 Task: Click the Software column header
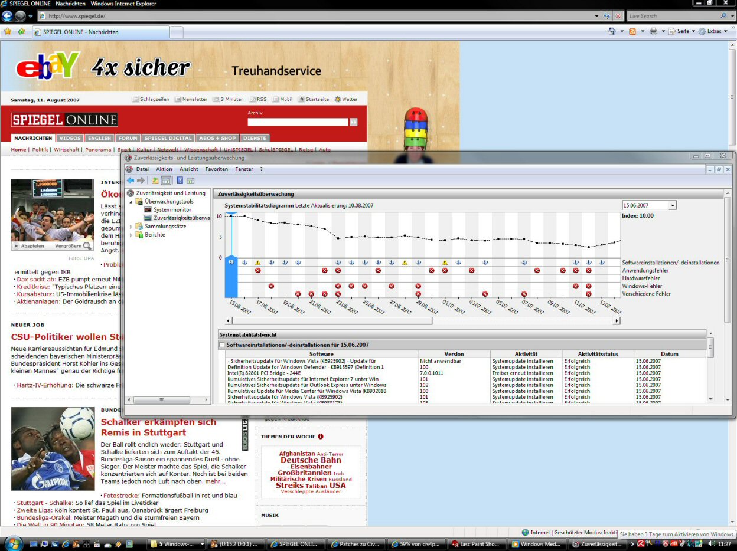[x=321, y=354]
